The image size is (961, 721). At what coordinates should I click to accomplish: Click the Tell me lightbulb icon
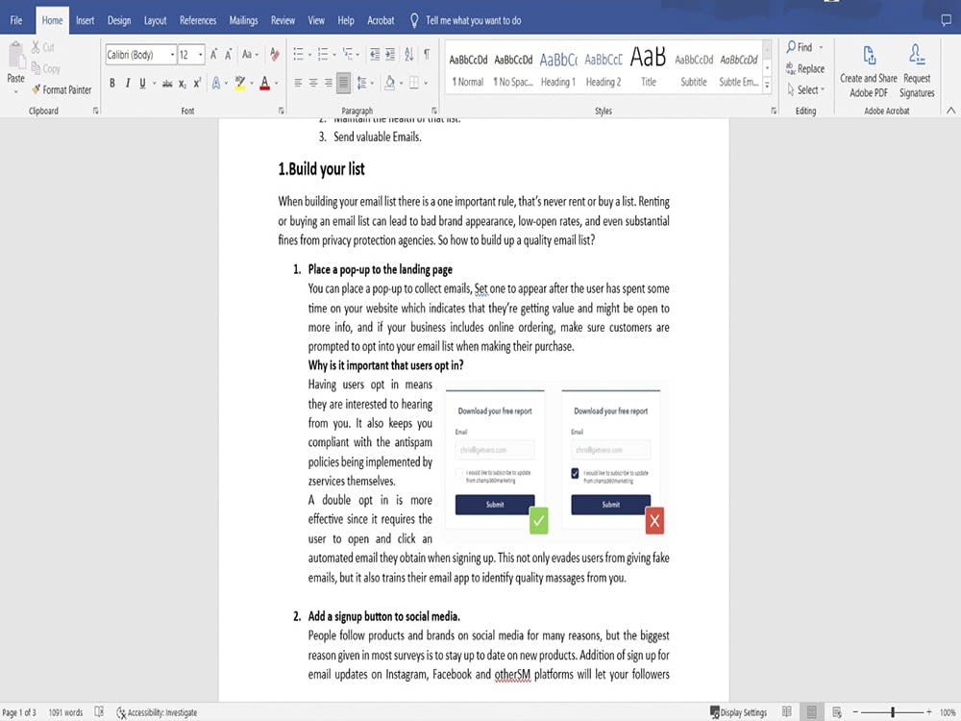(x=414, y=20)
